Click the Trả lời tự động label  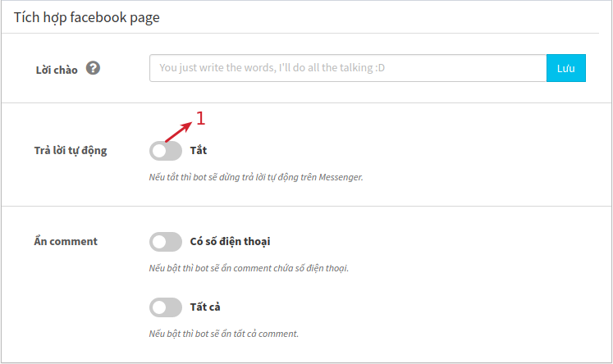tap(71, 150)
